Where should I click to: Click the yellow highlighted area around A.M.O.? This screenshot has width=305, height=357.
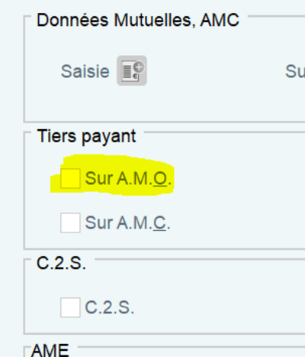[x=112, y=175]
